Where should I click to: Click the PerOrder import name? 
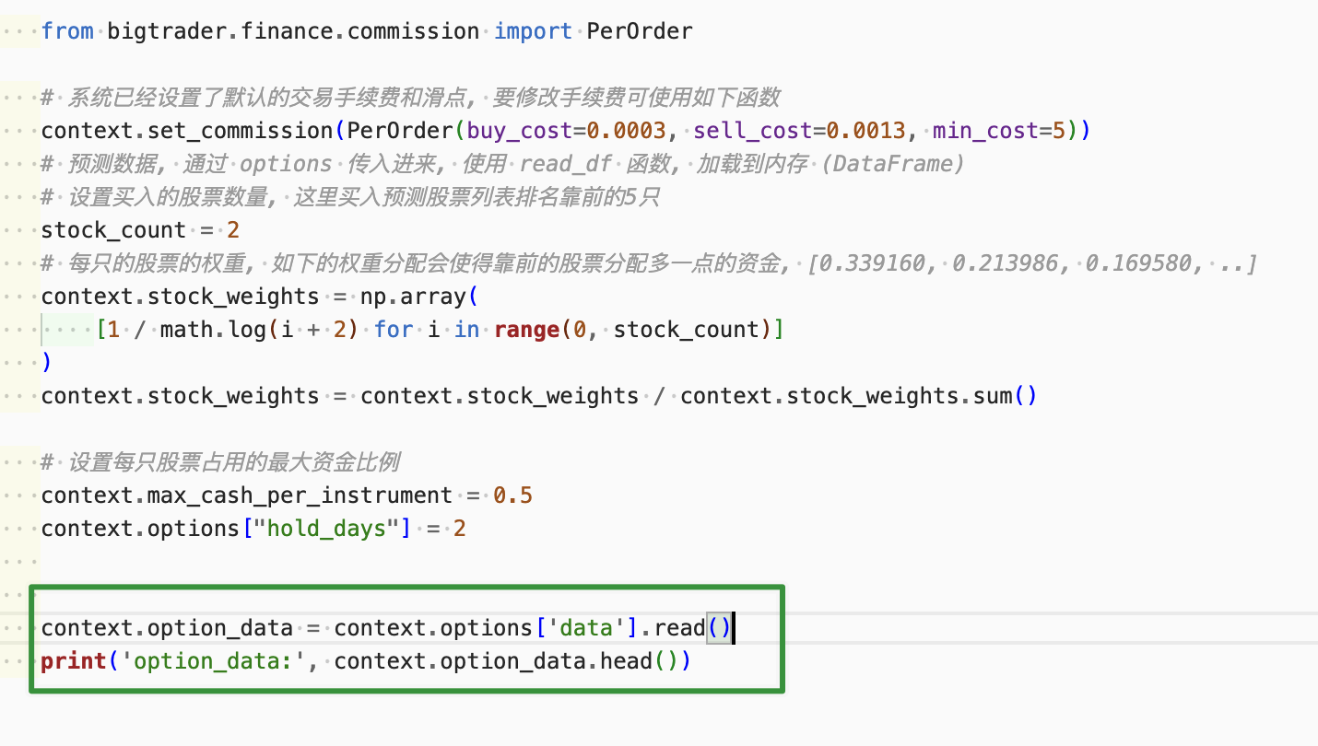640,31
